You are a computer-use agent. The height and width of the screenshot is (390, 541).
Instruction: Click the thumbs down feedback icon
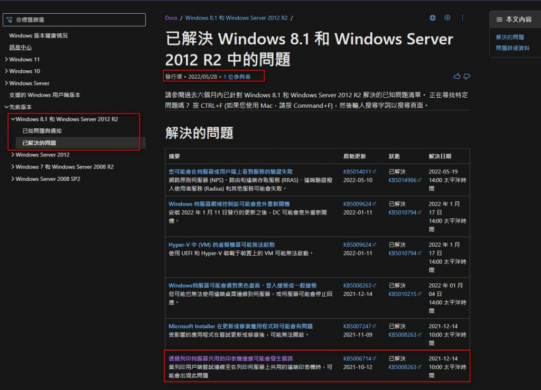click(x=467, y=76)
